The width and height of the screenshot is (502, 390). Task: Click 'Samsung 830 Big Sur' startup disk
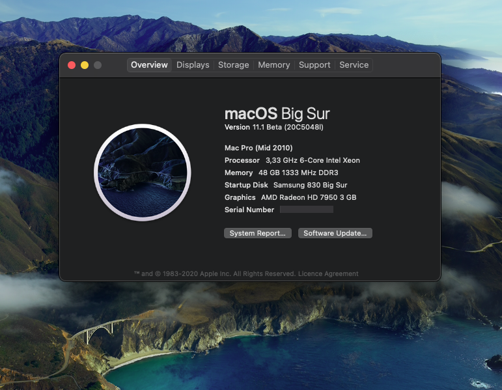tap(310, 185)
